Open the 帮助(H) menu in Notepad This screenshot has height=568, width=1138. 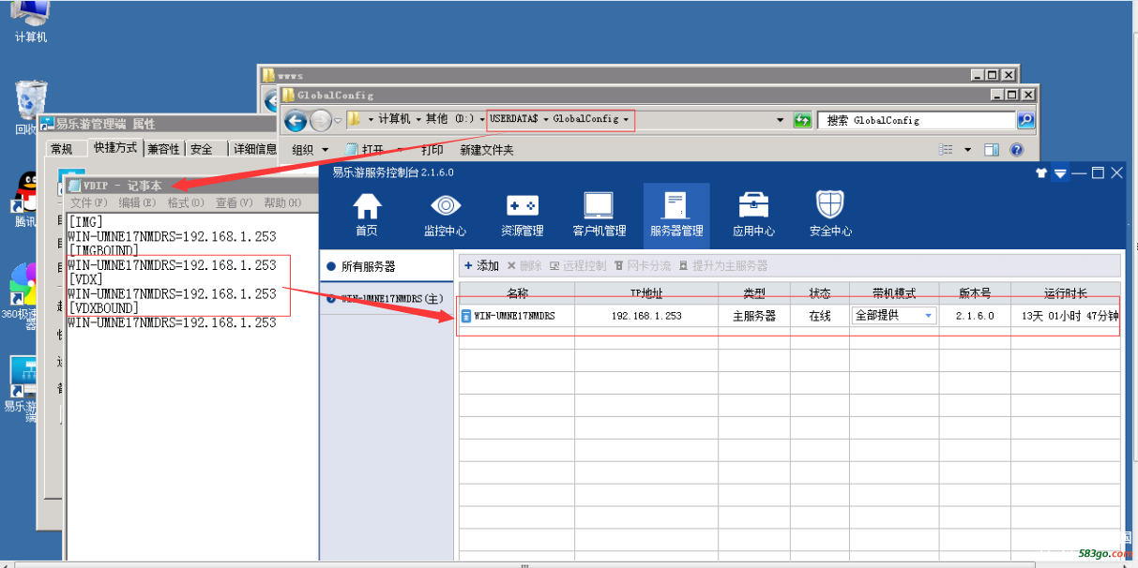click(282, 202)
